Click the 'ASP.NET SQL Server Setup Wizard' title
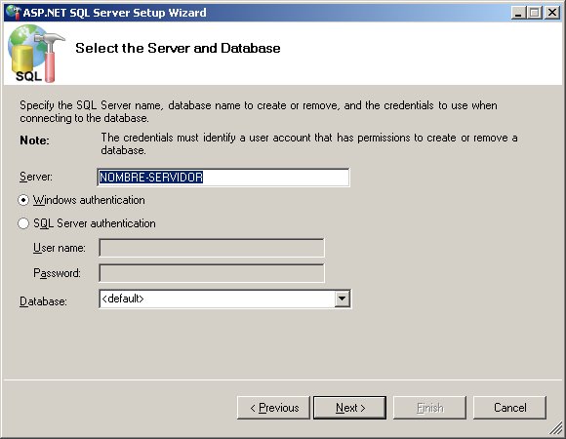This screenshot has height=439, width=566. tap(115, 13)
